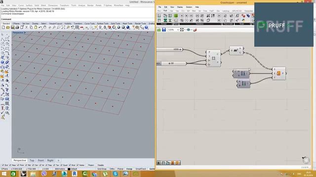Click first icon in Grasshopper bottom-left widget bar
The height and width of the screenshot is (177, 316).
159,163
